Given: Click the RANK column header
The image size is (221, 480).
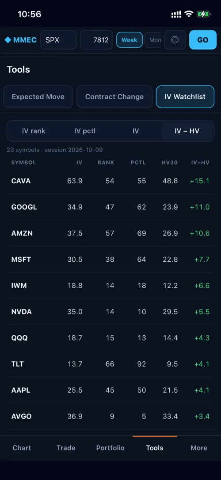Looking at the screenshot, I should pos(106,163).
